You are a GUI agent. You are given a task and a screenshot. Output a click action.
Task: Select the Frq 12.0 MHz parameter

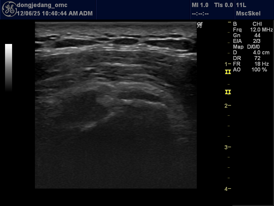click(253, 30)
